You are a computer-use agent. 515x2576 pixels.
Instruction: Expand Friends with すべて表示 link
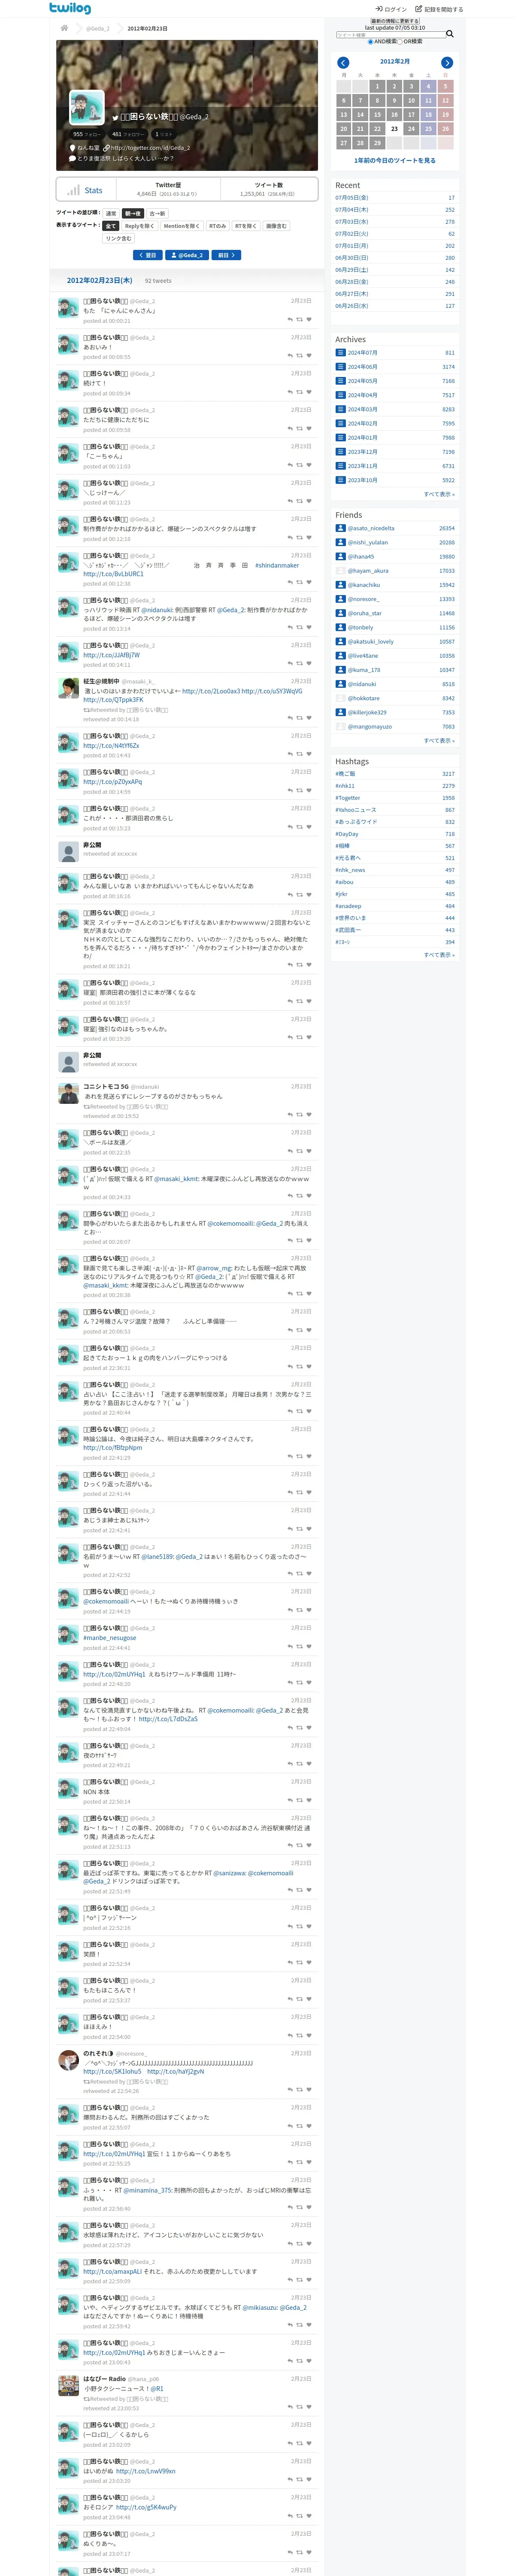point(439,741)
